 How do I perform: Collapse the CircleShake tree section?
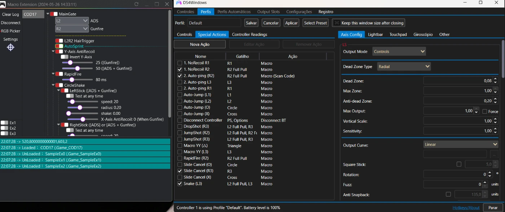(53, 85)
